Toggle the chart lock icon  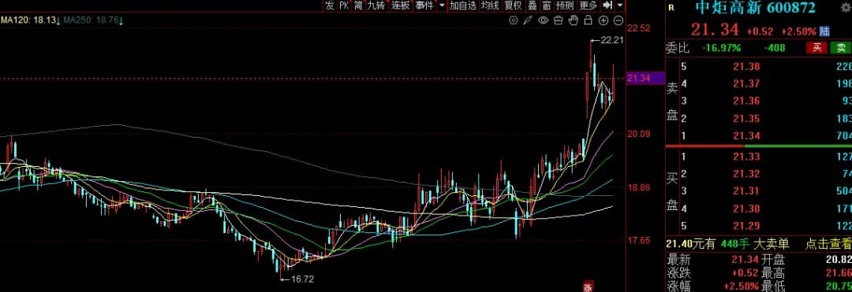[588, 20]
